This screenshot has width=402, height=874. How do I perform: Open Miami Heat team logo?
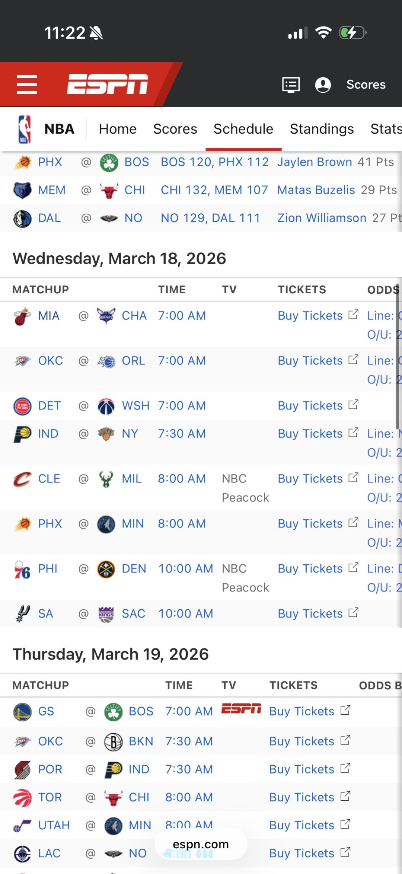coord(22,316)
